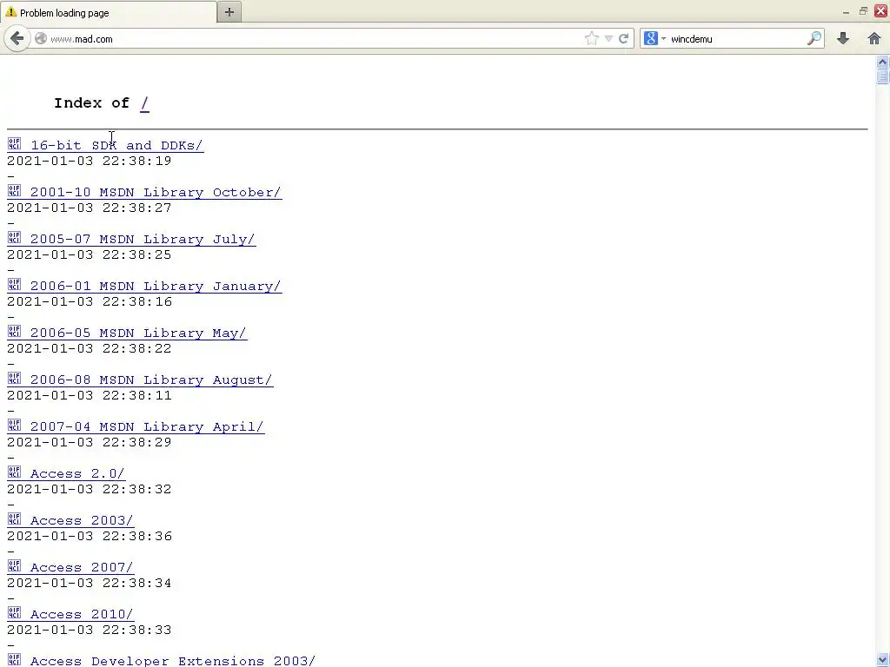
Task: Click timestamp text '2021-01-03 22:38:36'
Action: (x=90, y=536)
